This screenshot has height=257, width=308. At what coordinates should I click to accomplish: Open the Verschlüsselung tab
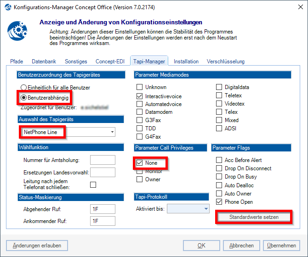click(x=225, y=61)
